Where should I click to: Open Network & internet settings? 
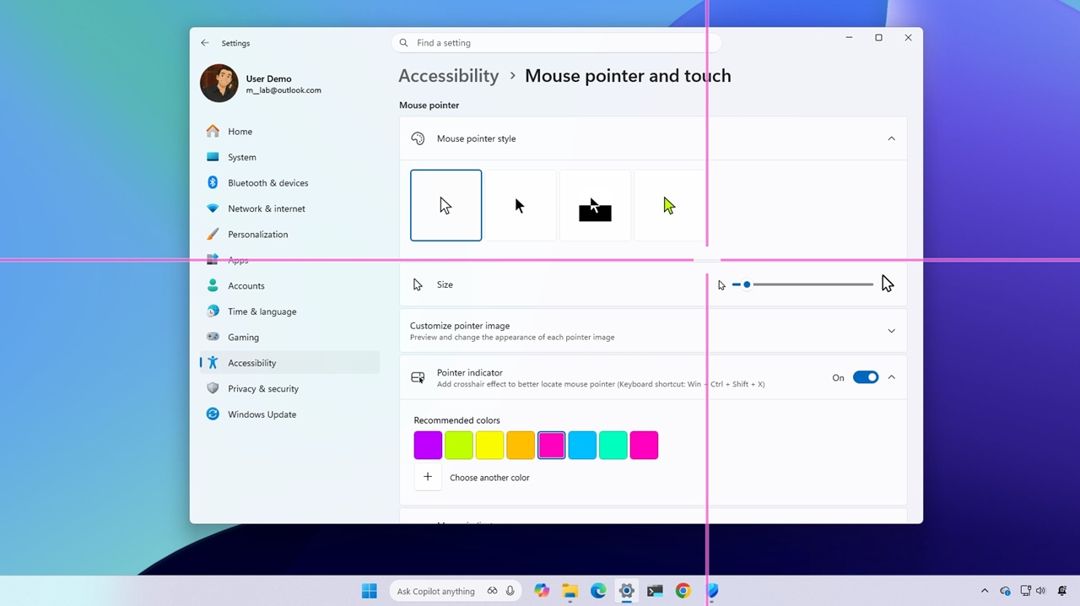pyautogui.click(x=267, y=208)
